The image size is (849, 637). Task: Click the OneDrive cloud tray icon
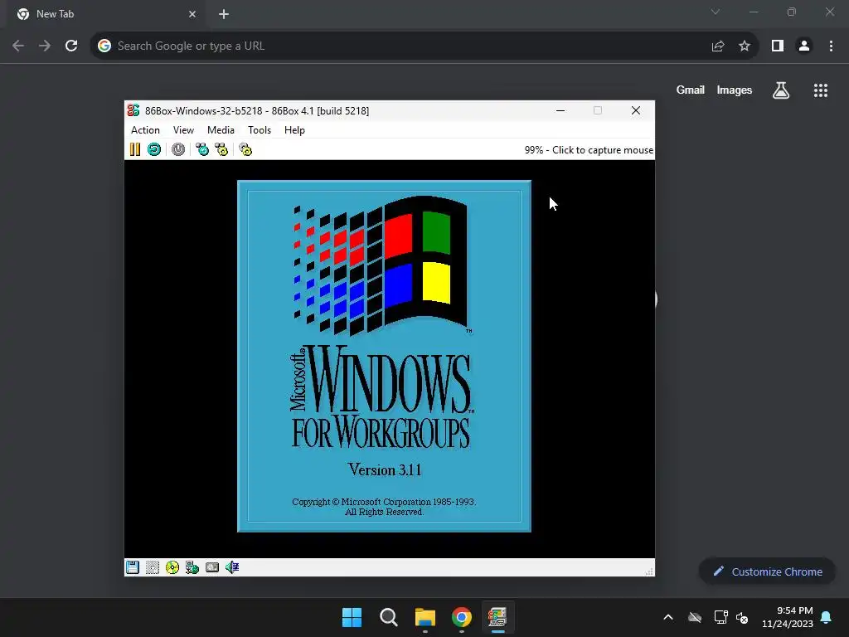click(x=695, y=617)
